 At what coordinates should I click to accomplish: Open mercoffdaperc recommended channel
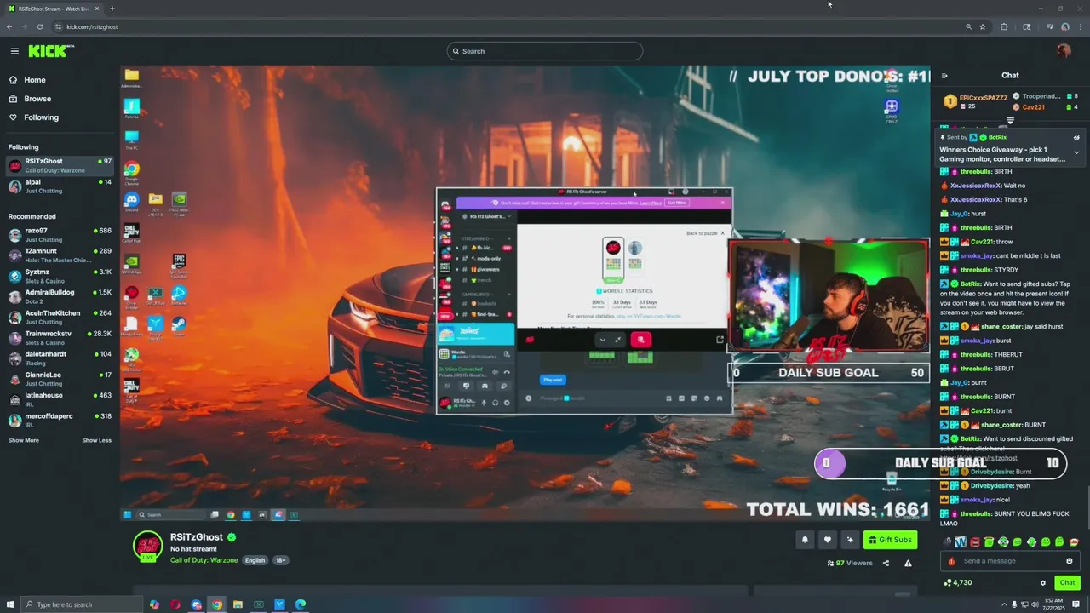point(60,421)
